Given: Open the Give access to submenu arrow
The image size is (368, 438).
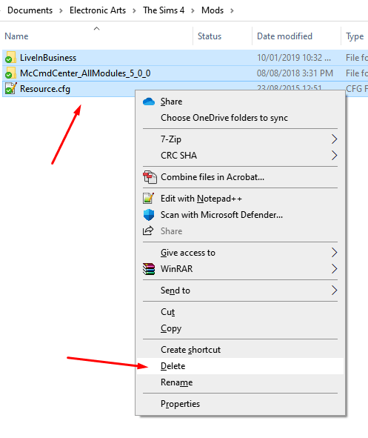Looking at the screenshot, I should (334, 253).
